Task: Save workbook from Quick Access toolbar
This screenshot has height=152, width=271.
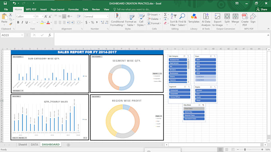Action: coord(5,3)
